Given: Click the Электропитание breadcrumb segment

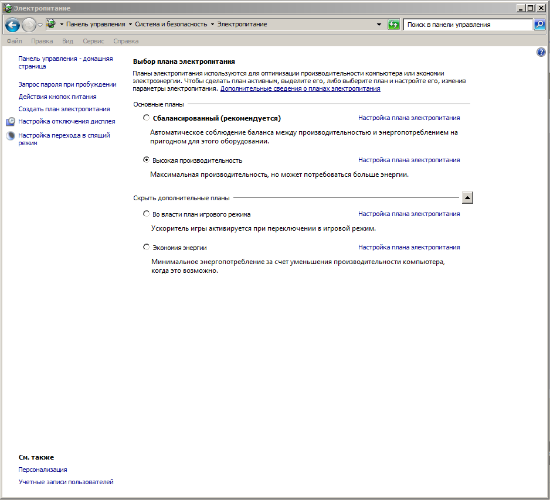Looking at the screenshot, I should coord(242,24).
